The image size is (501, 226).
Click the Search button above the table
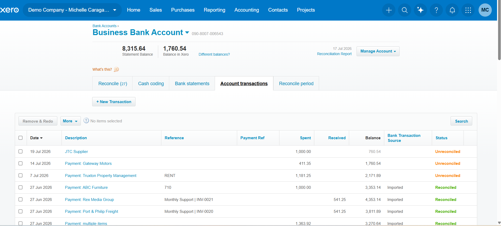click(x=461, y=121)
